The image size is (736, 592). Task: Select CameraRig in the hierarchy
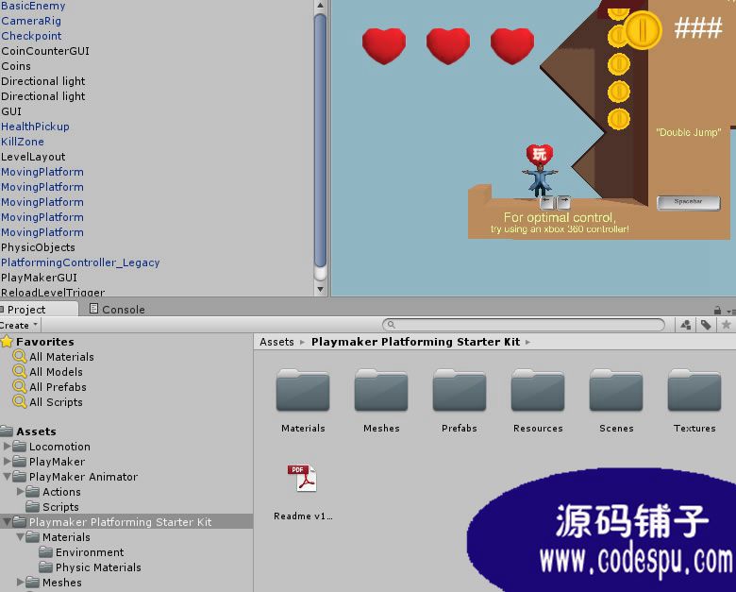pos(31,21)
